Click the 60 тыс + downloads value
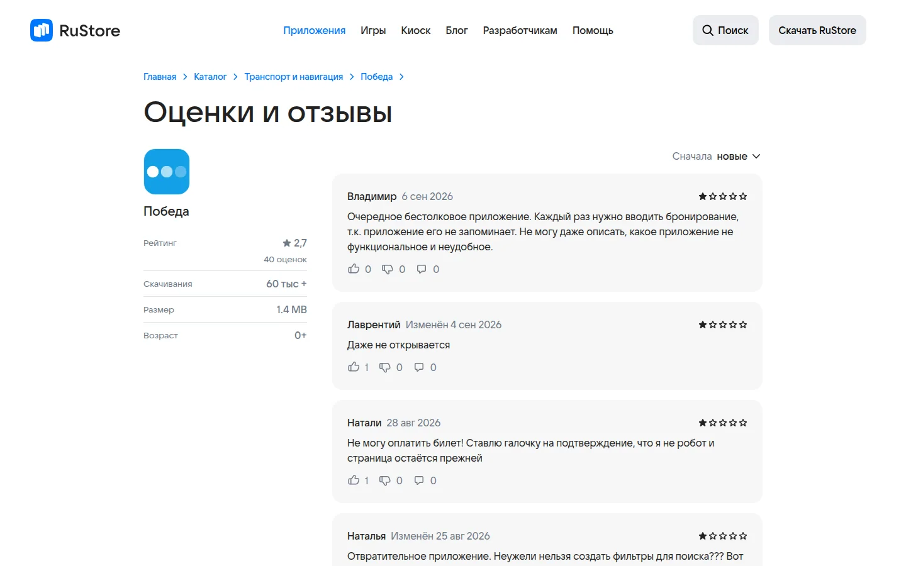The width and height of the screenshot is (906, 566). pyautogui.click(x=286, y=284)
